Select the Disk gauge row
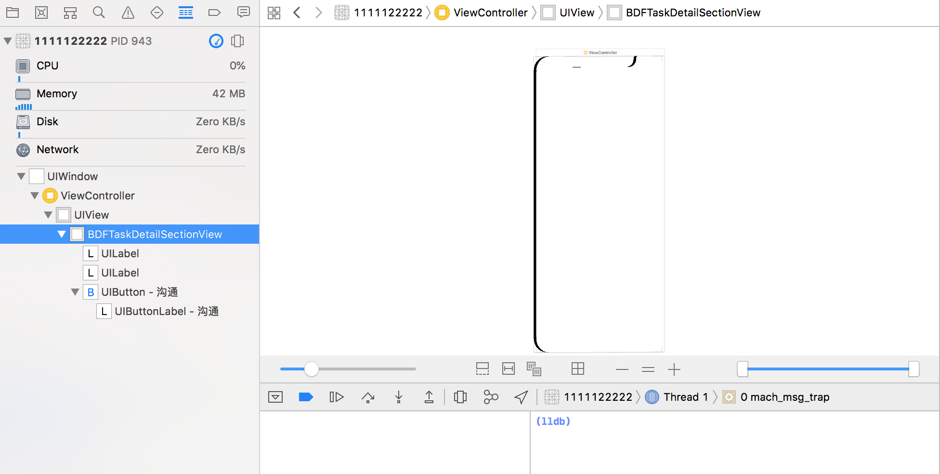The image size is (940, 474). tap(130, 122)
